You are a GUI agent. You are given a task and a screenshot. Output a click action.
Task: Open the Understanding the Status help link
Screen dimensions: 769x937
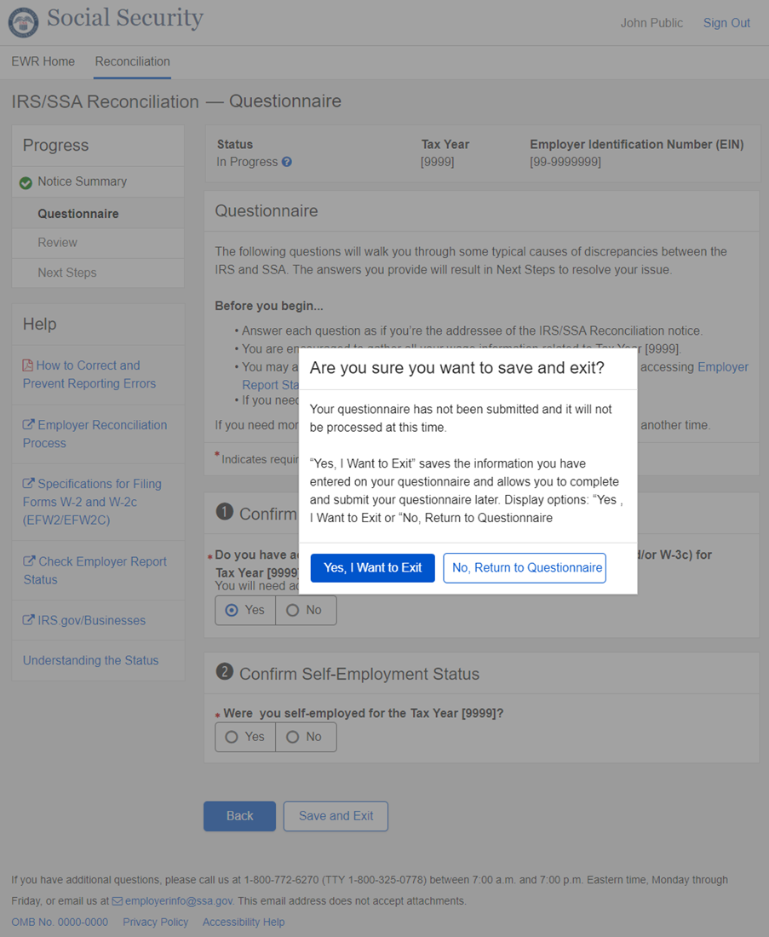90,660
